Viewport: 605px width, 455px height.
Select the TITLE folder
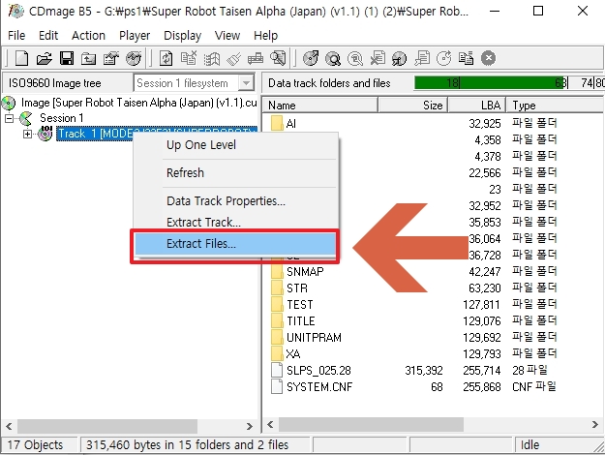click(301, 321)
